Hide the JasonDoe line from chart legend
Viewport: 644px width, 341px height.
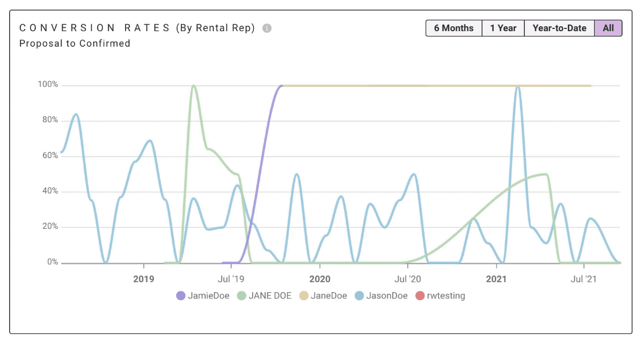click(x=381, y=295)
